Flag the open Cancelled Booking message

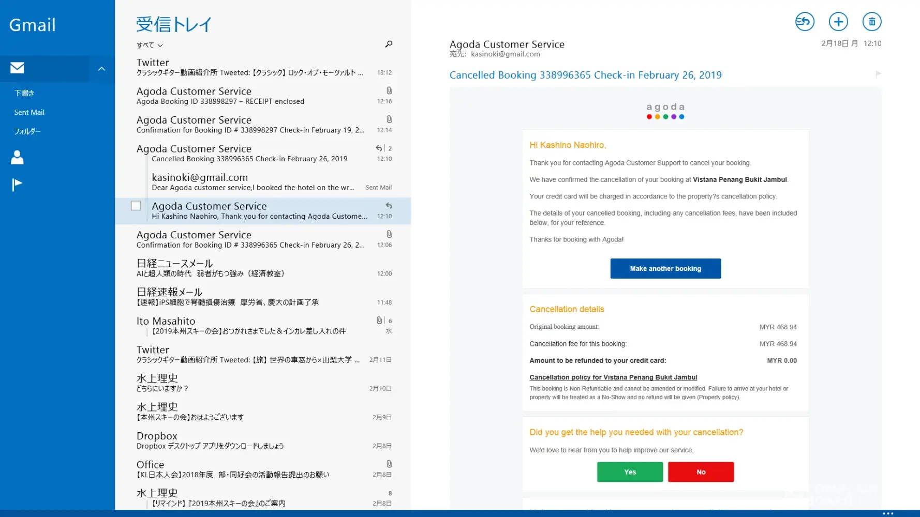click(878, 74)
